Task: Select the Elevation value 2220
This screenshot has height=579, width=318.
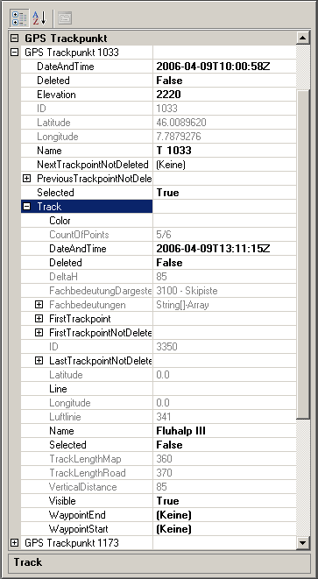Action: click(x=168, y=95)
